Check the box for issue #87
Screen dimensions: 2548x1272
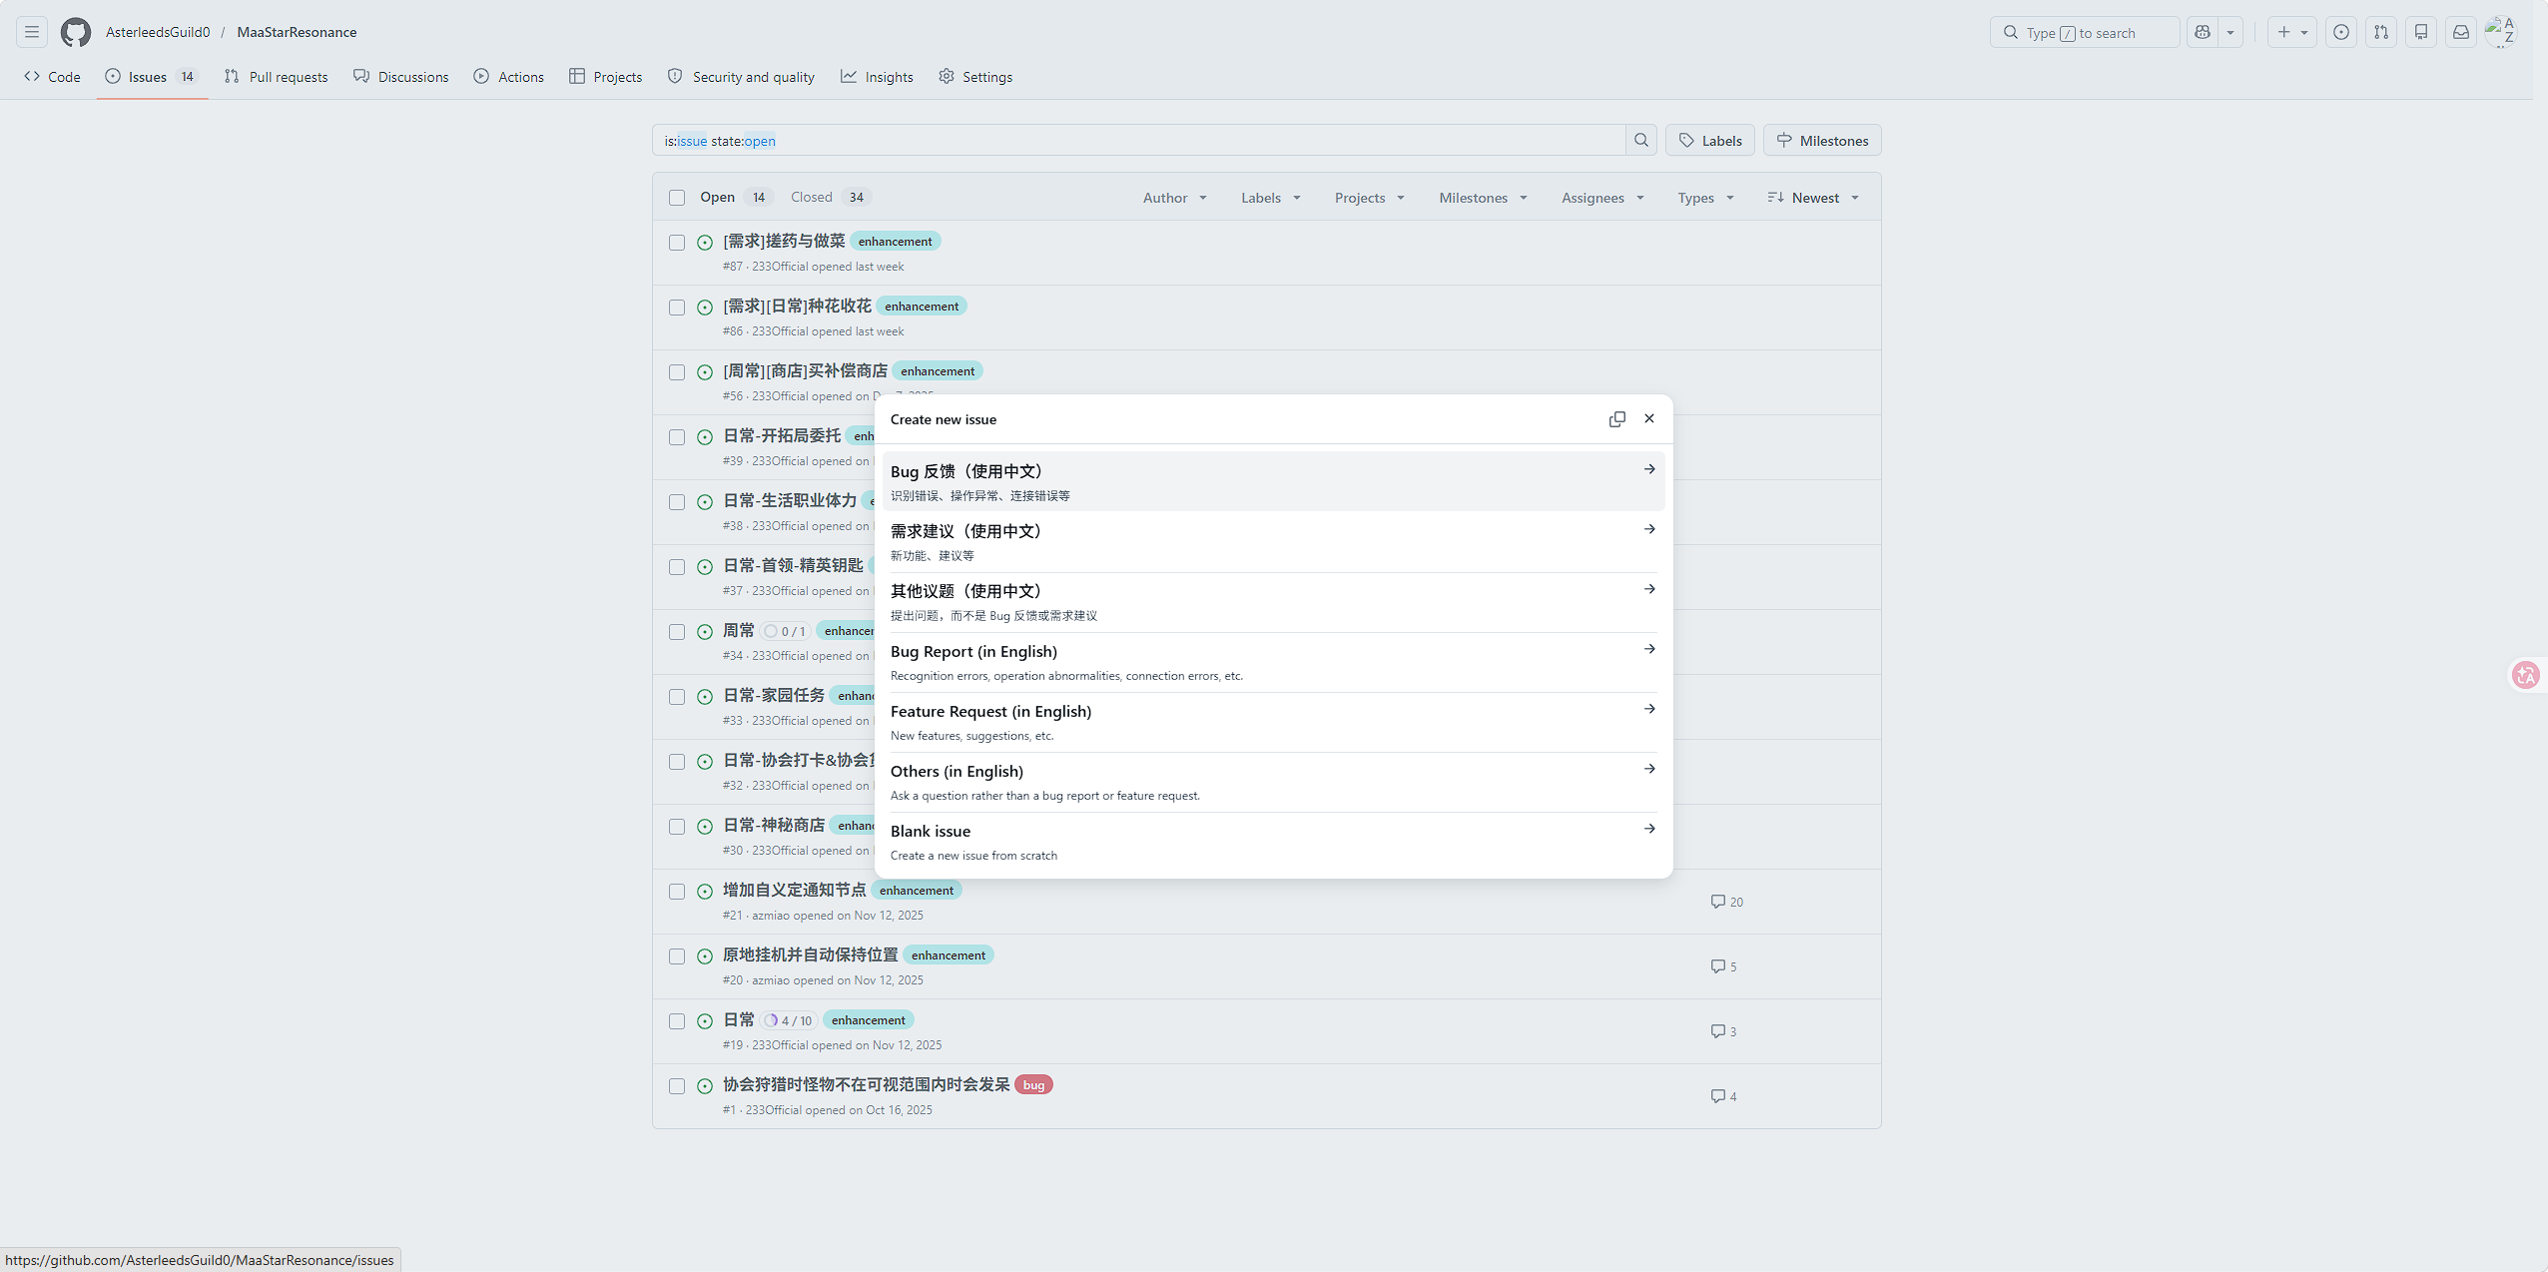677,243
